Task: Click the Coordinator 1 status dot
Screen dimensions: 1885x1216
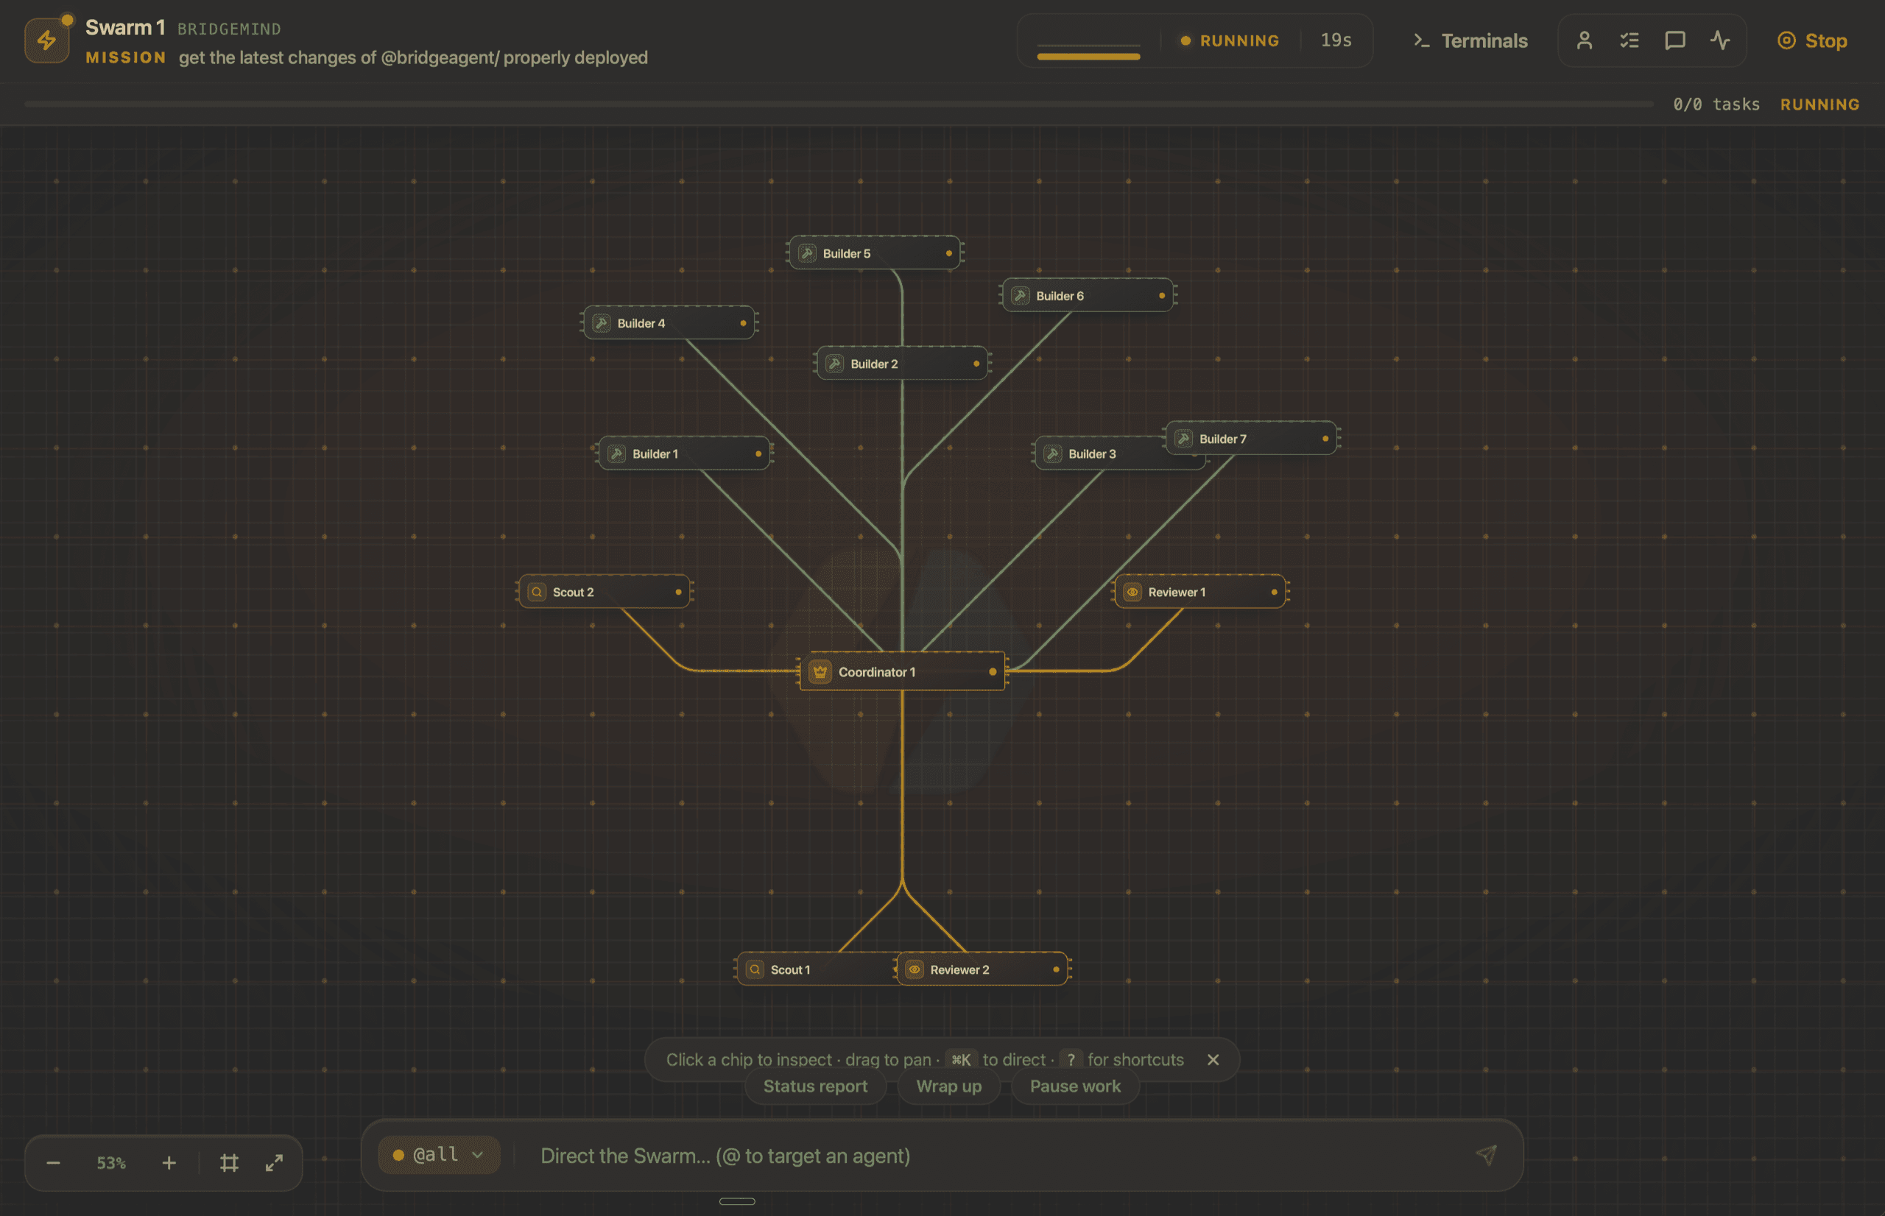Action: click(993, 671)
